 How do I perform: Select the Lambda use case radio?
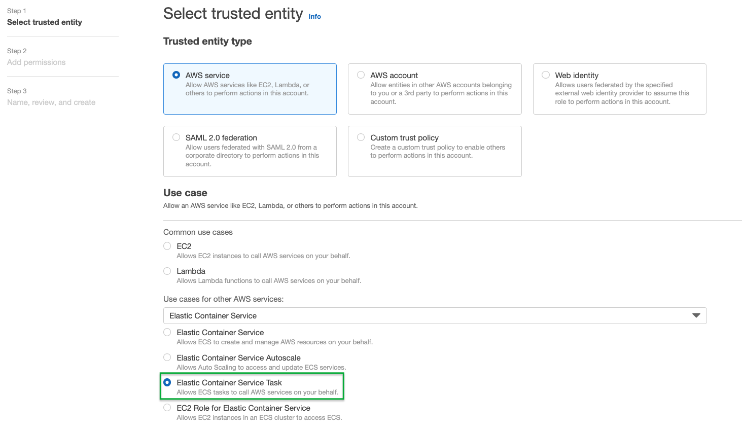[x=167, y=271]
